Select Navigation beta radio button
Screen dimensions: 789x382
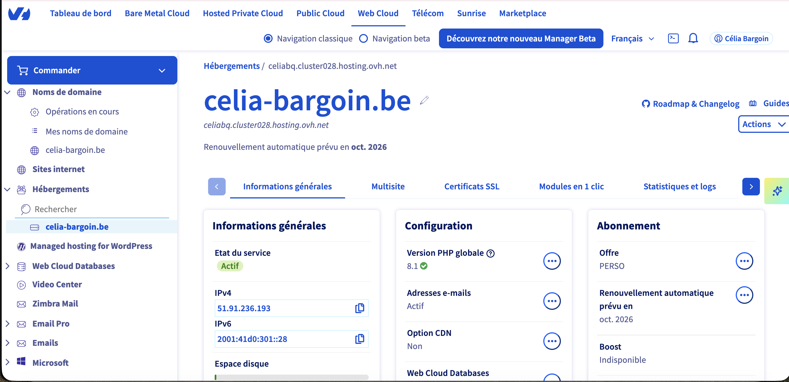tap(363, 39)
